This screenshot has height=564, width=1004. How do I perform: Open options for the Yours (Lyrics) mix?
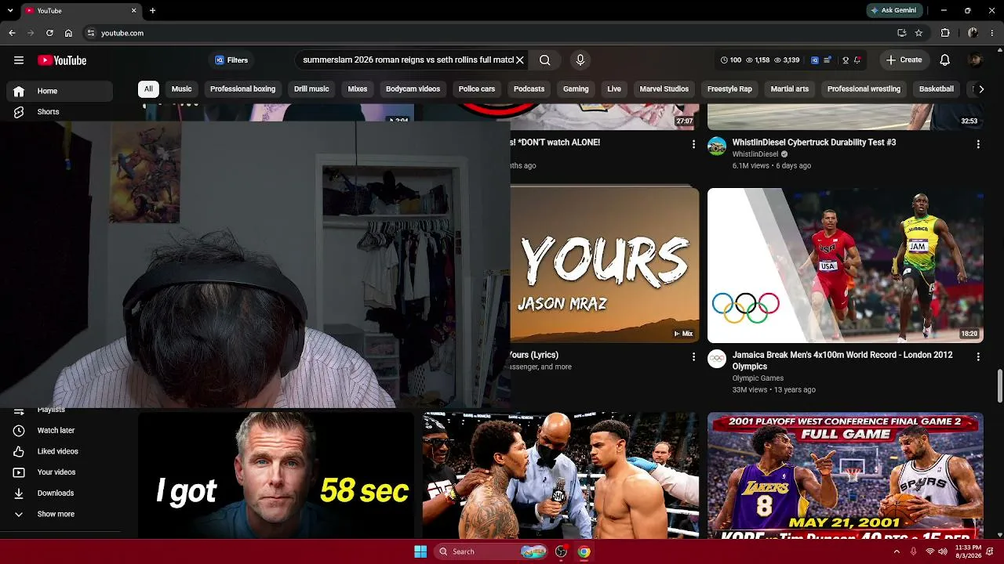(x=693, y=356)
